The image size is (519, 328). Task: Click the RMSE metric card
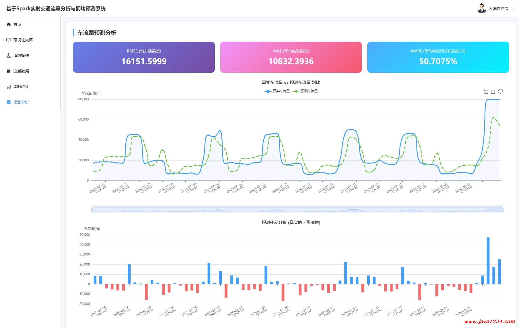tap(144, 57)
